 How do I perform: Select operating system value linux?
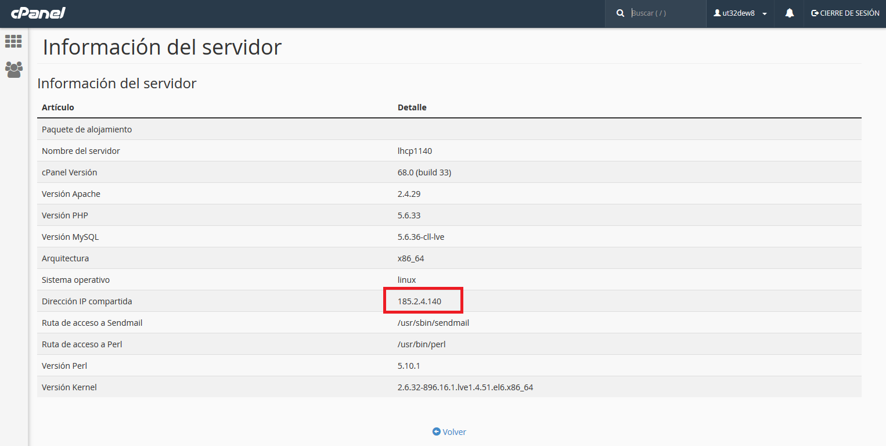pyautogui.click(x=406, y=280)
